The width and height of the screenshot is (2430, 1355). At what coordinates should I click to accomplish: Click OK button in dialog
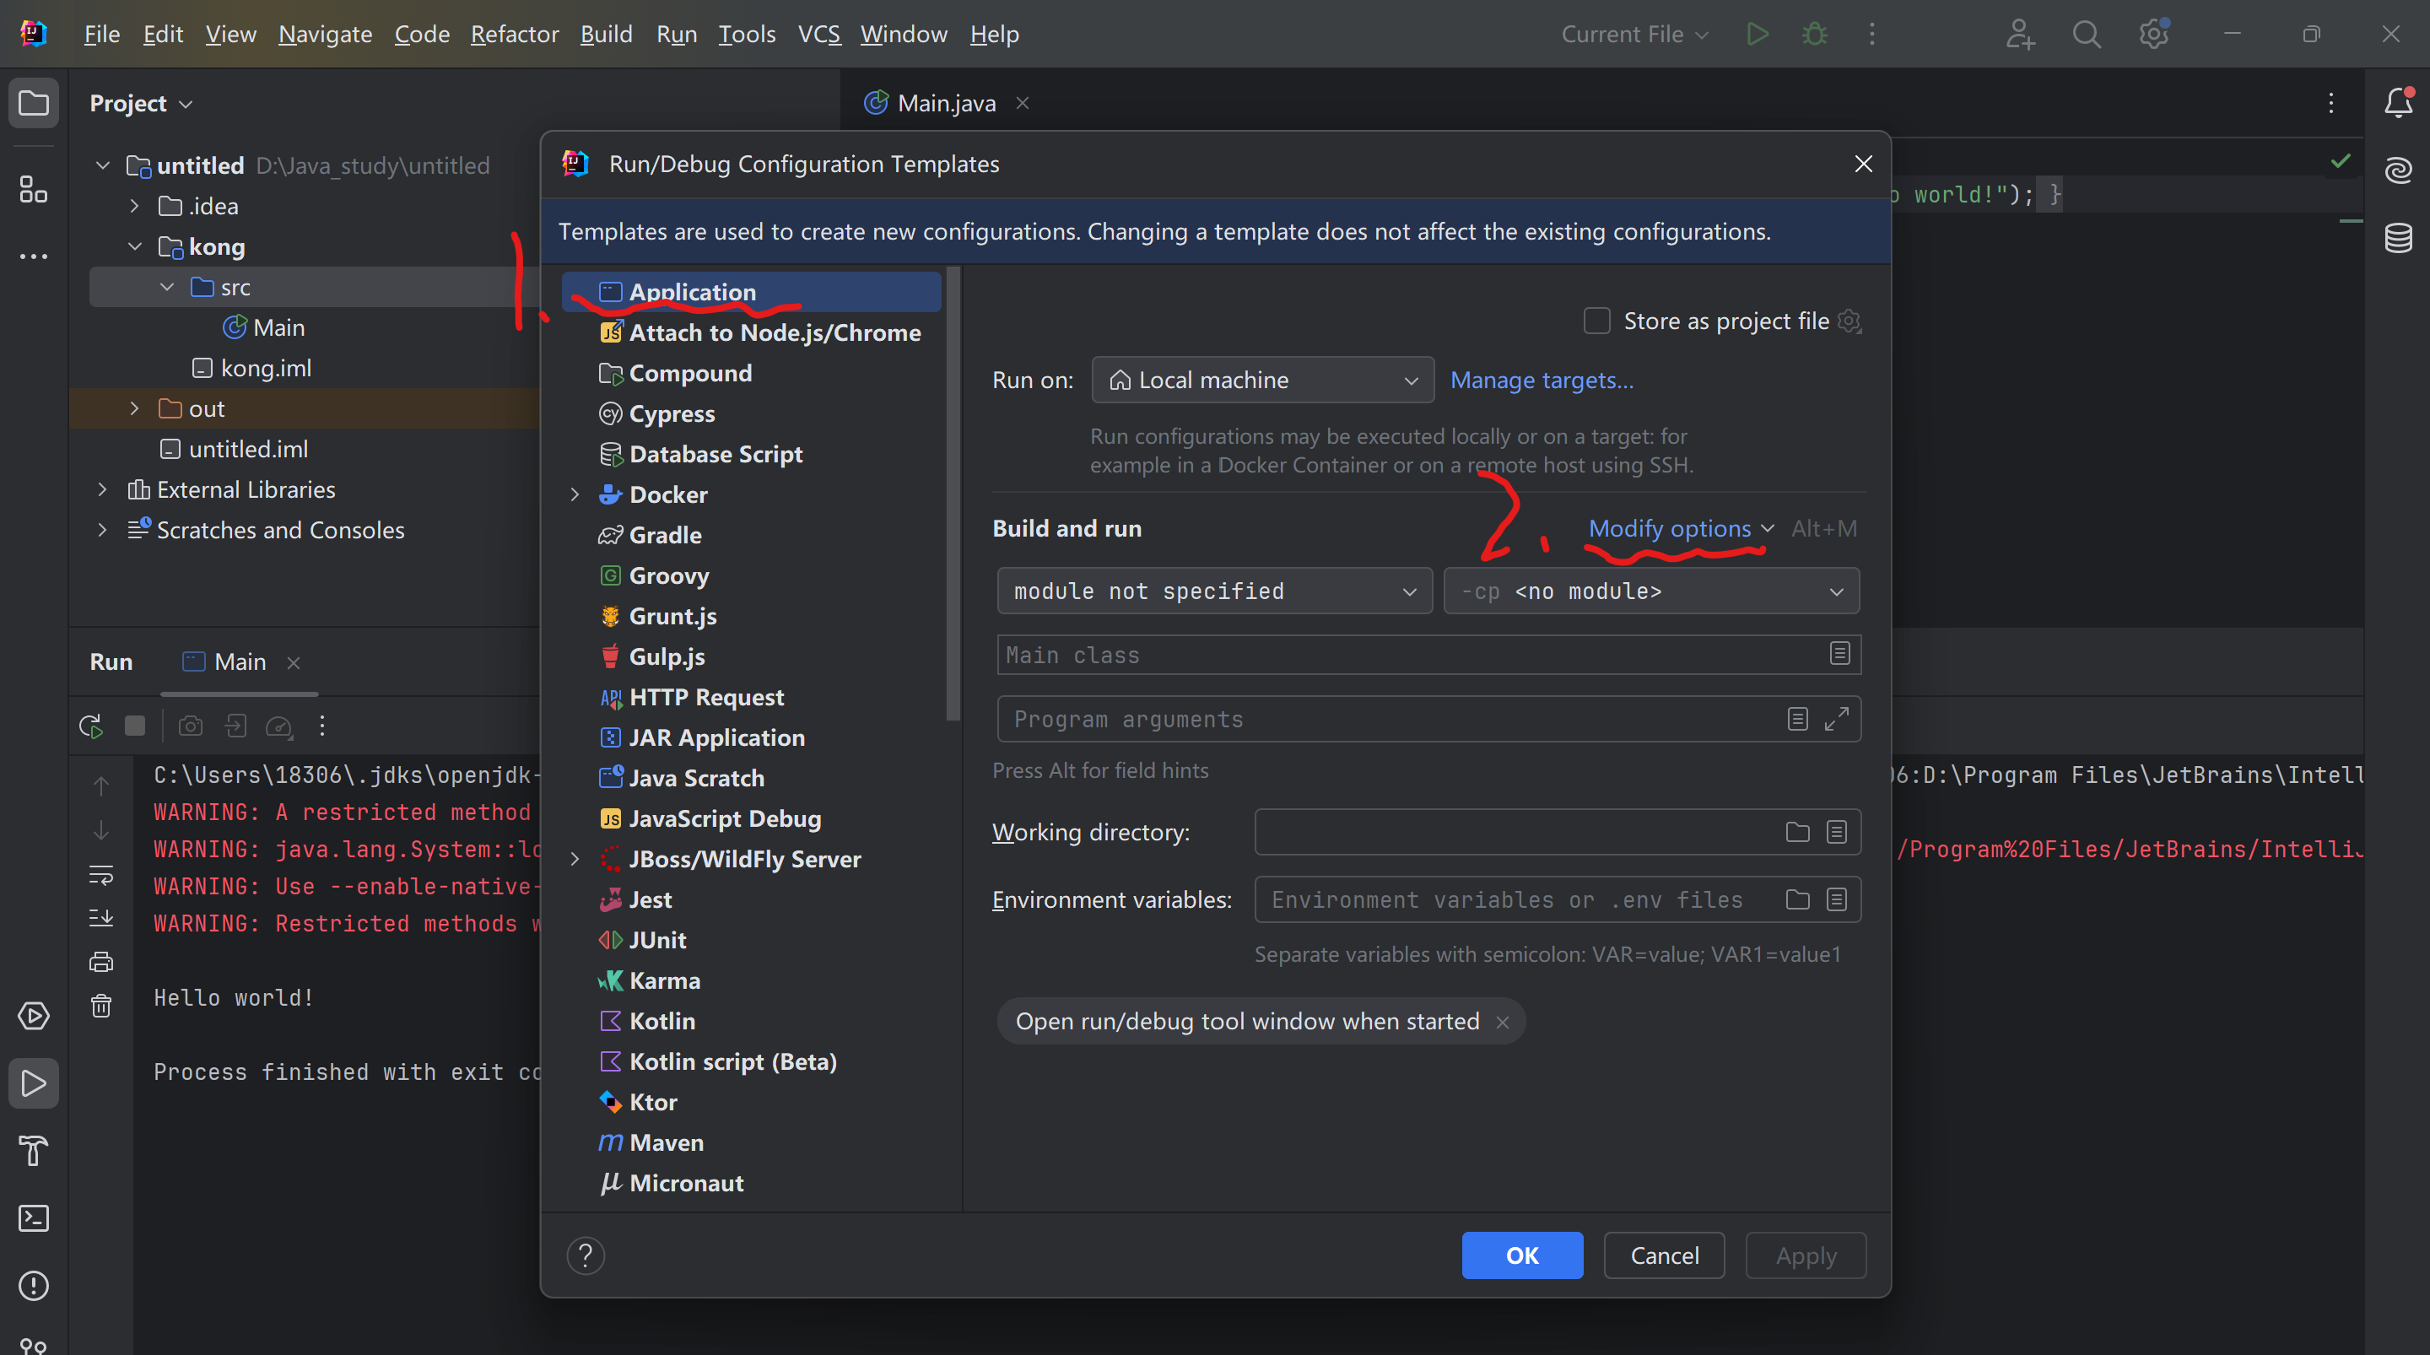(1521, 1255)
